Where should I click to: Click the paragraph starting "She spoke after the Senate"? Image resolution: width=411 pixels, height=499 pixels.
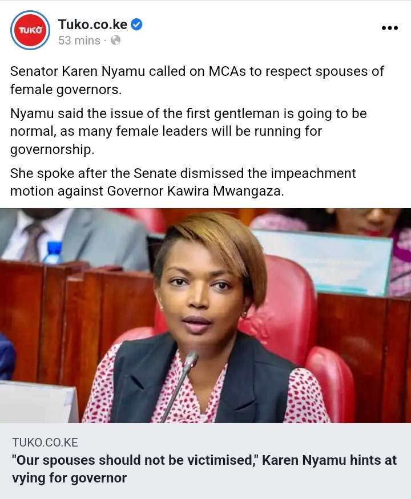pyautogui.click(x=183, y=182)
